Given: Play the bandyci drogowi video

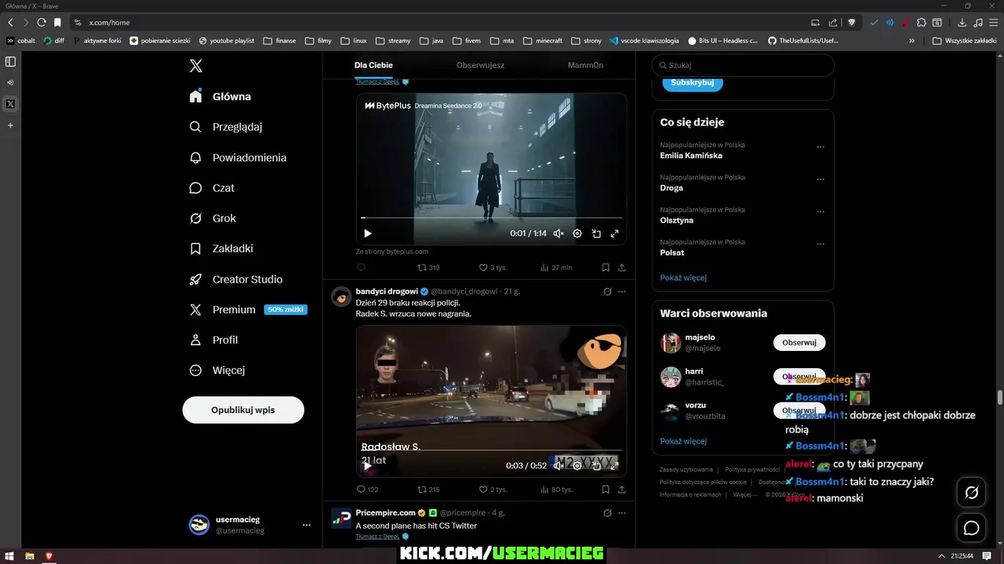Looking at the screenshot, I should pos(367,465).
